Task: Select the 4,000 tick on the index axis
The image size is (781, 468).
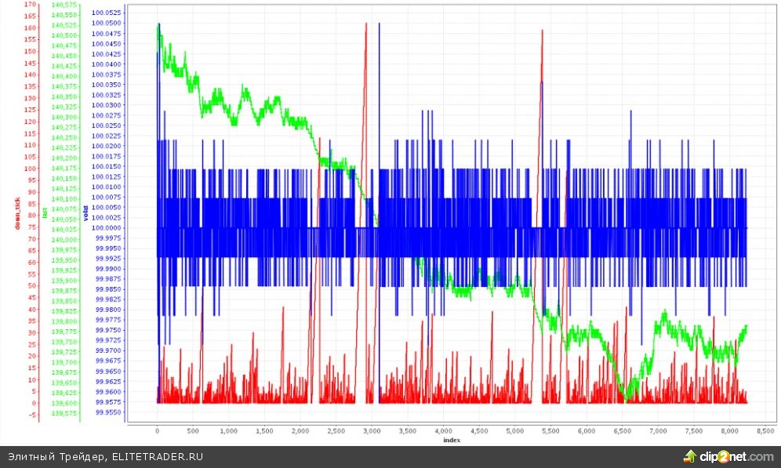Action: (x=443, y=431)
